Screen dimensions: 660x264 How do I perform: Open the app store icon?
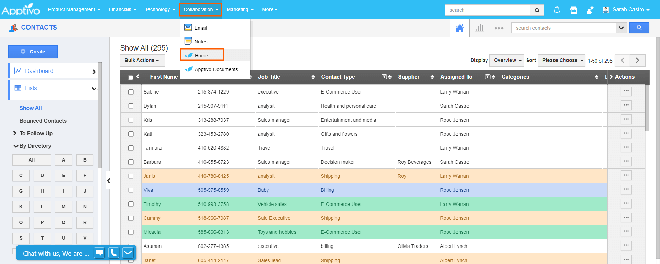coord(574,10)
